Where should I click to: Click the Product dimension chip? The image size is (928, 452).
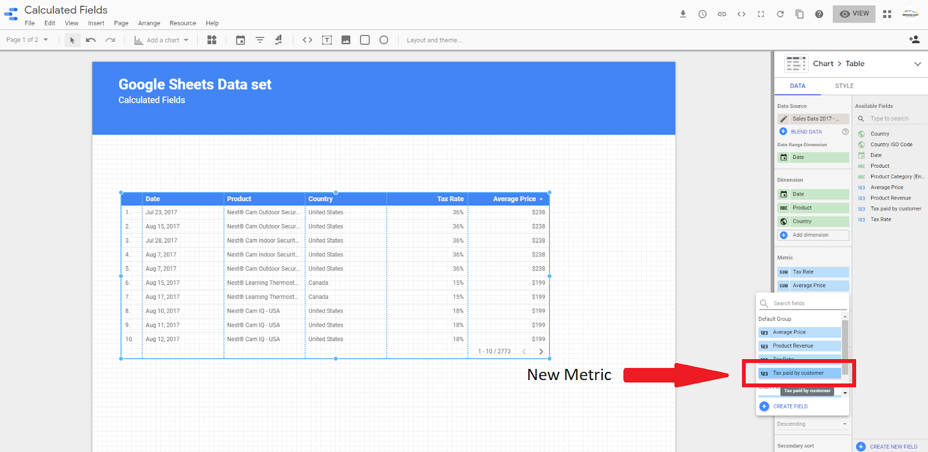coord(813,208)
